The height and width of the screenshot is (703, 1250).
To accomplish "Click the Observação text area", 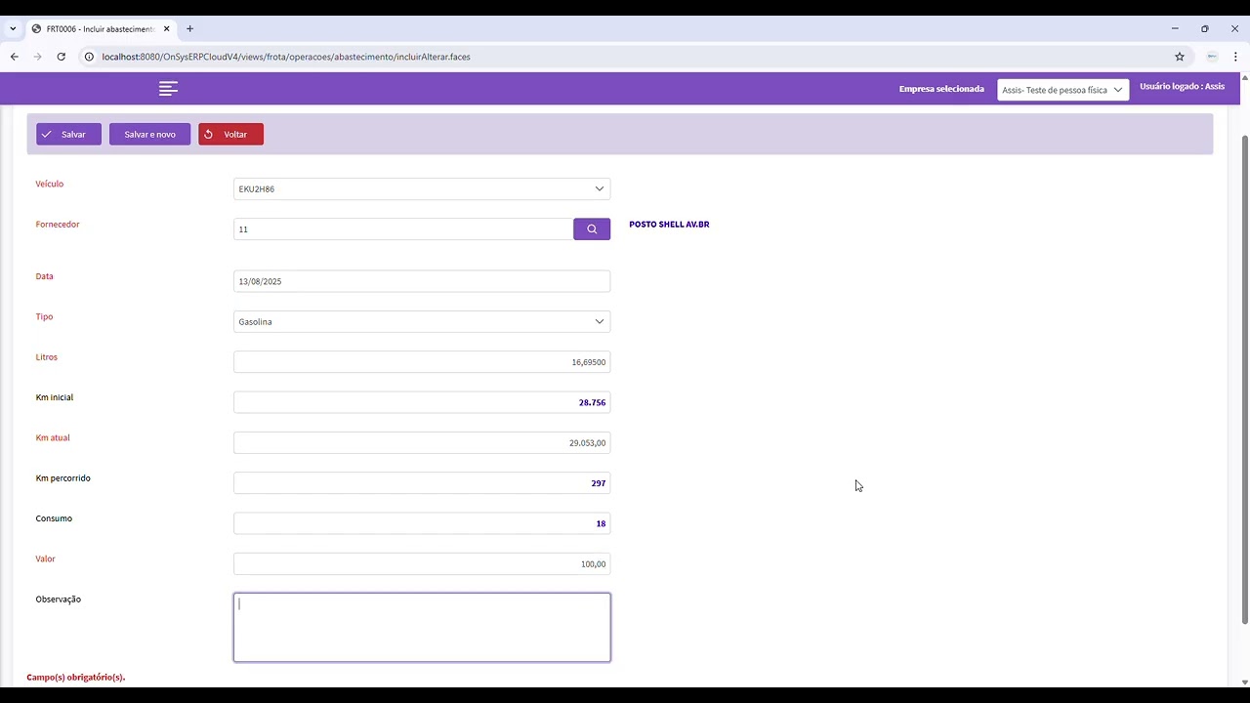I will [x=422, y=627].
